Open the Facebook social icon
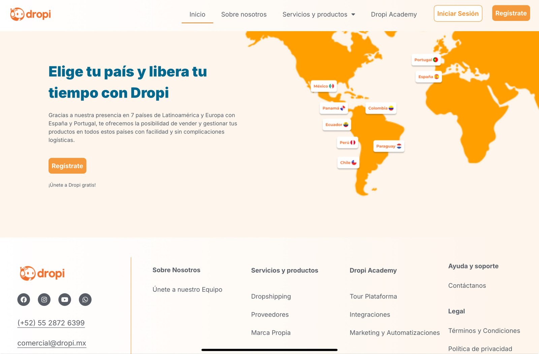Viewport: 539px width, 354px height. pyautogui.click(x=24, y=299)
